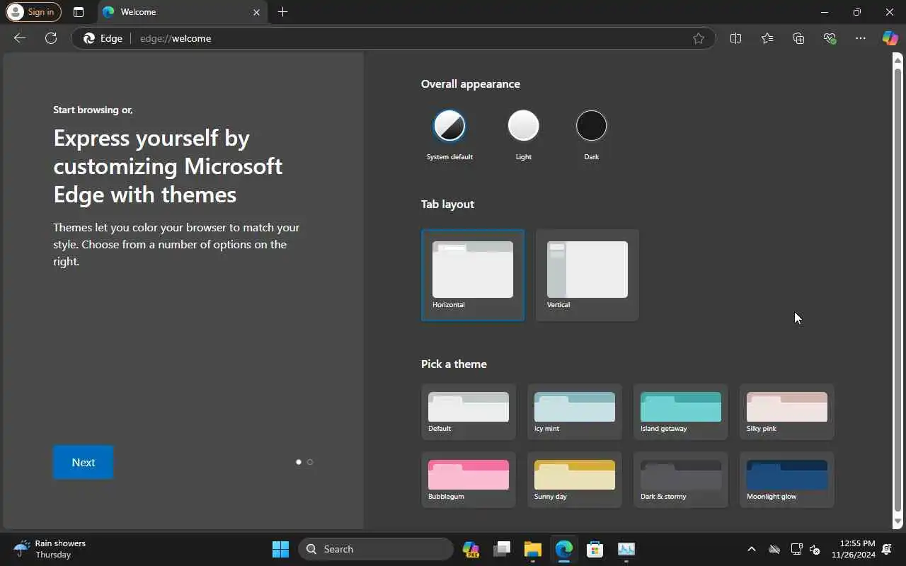The width and height of the screenshot is (906, 566).
Task: Click Microsoft Edge taskbar icon
Action: (x=564, y=549)
